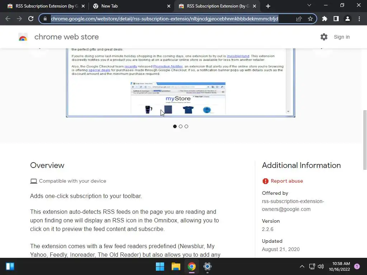This screenshot has height=275, width=367.
Task: Click the red Report abuse icon
Action: click(x=266, y=181)
